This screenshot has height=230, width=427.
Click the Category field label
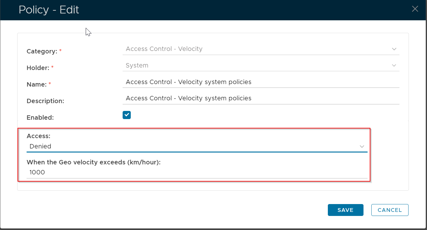(x=42, y=52)
